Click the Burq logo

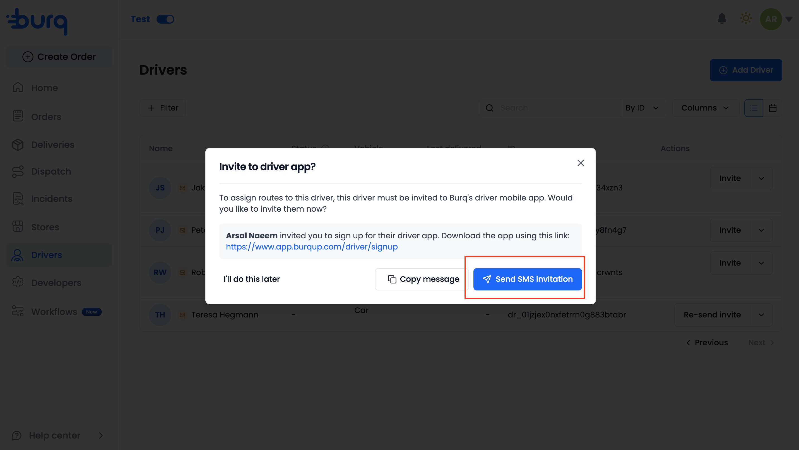pyautogui.click(x=37, y=21)
